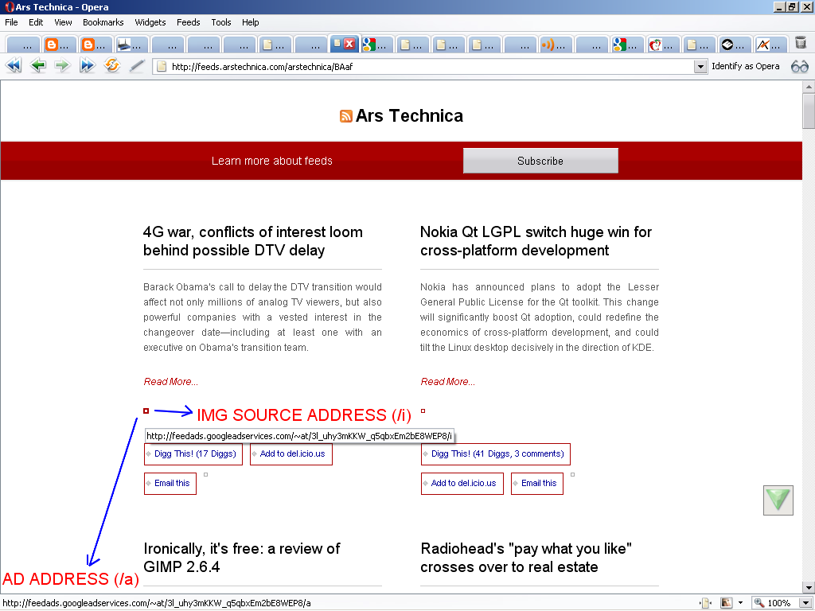Image resolution: width=815 pixels, height=611 pixels.
Task: Click the Fast Forward toolbar button
Action: 87,67
